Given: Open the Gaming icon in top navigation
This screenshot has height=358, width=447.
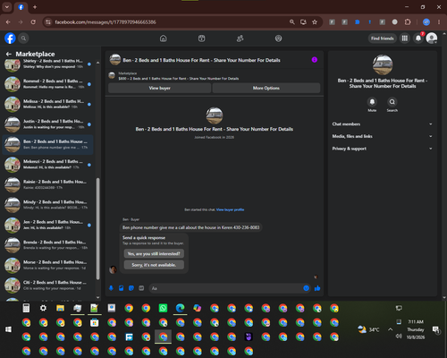Looking at the screenshot, I should (278, 38).
